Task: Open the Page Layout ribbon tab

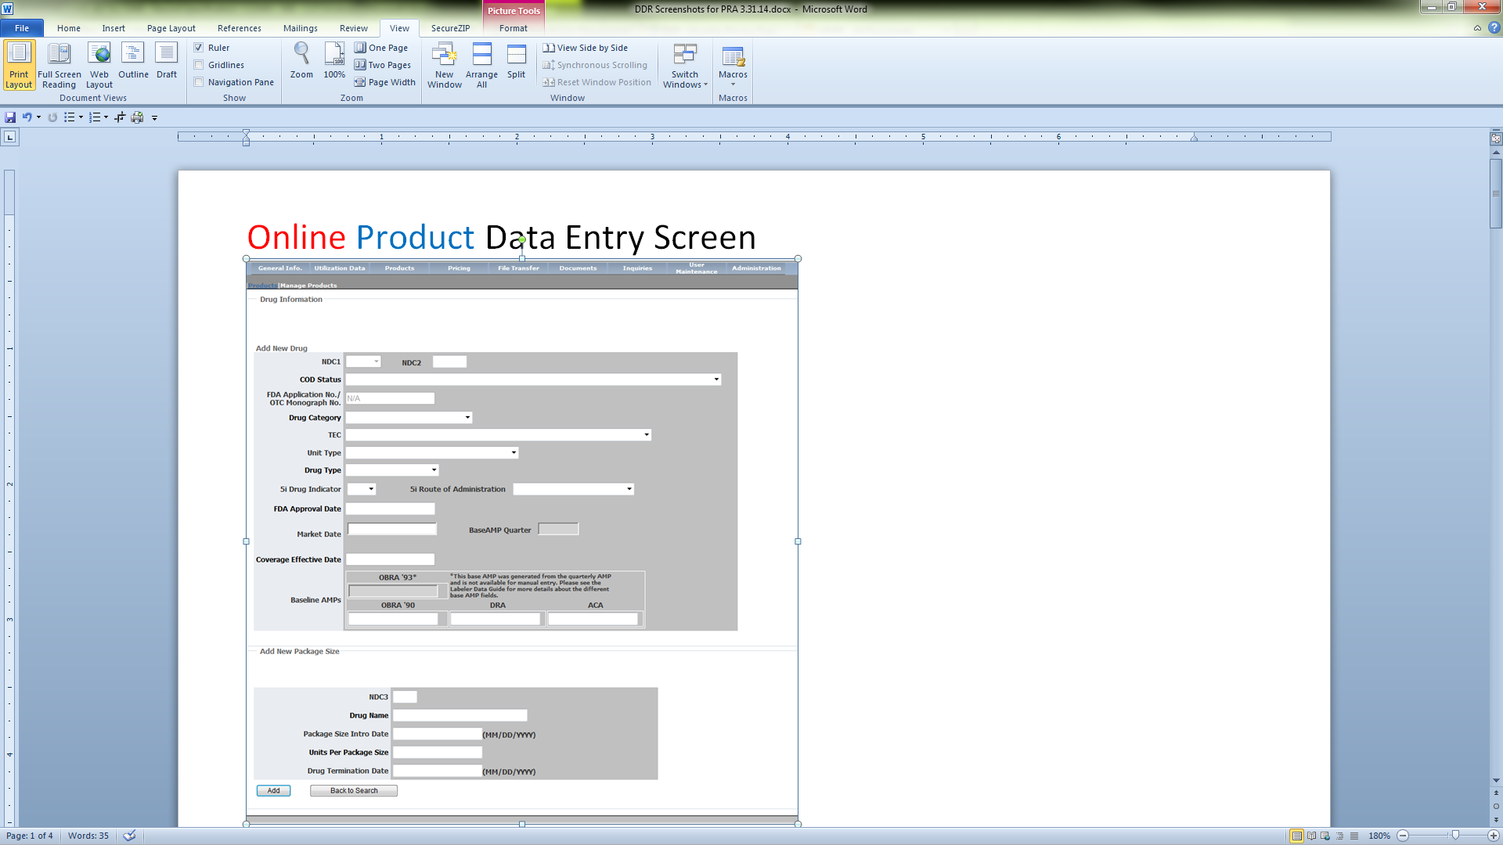Action: click(171, 28)
